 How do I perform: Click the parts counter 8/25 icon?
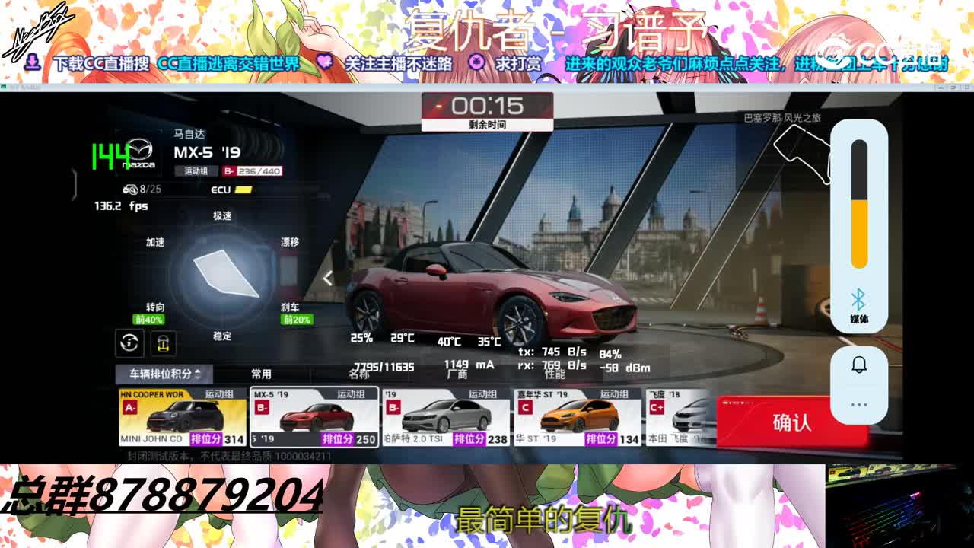coord(141,190)
